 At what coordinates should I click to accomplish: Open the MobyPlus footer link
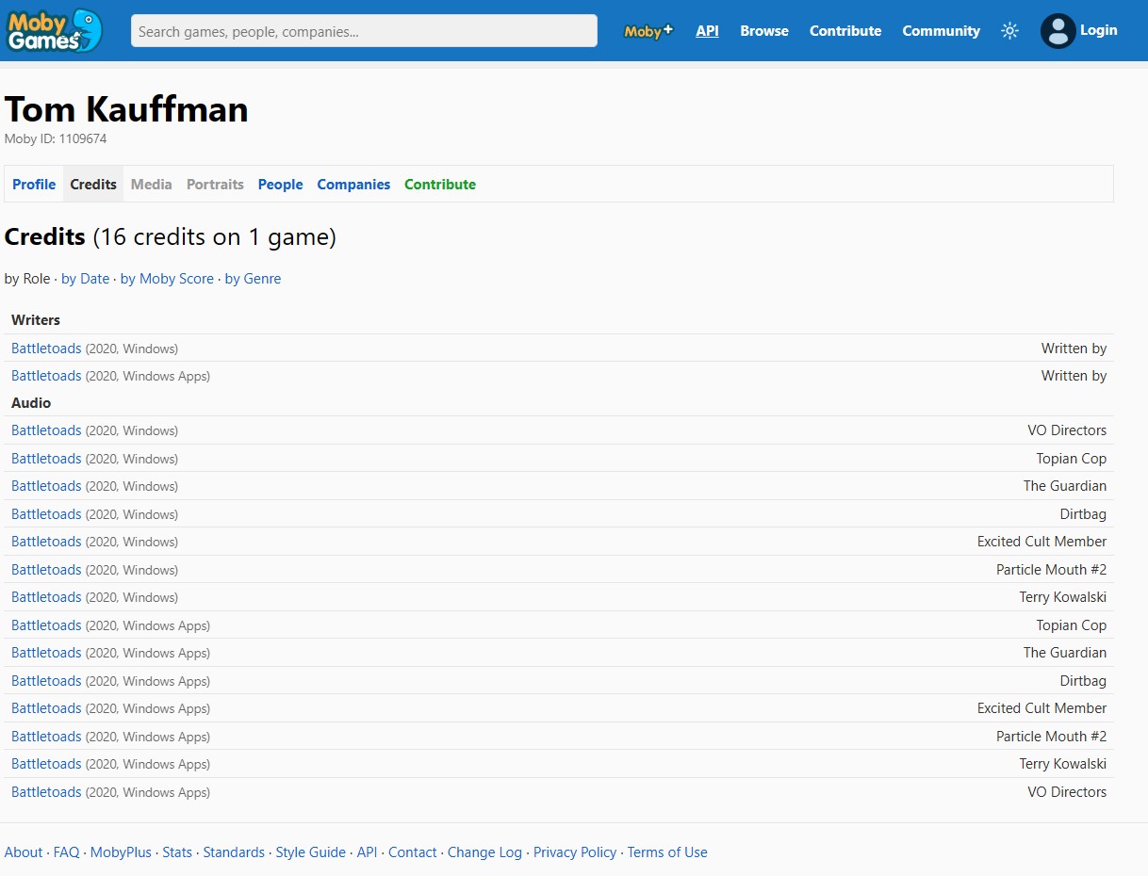click(x=121, y=852)
